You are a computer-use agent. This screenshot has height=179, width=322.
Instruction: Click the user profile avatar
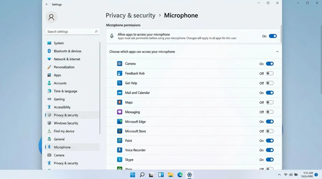pyautogui.click(x=51, y=17)
